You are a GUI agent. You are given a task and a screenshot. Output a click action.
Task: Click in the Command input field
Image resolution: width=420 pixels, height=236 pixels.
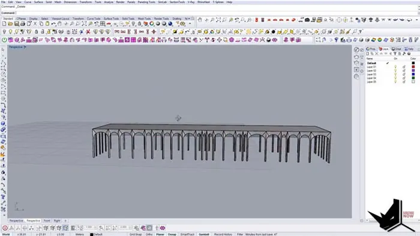point(217,13)
